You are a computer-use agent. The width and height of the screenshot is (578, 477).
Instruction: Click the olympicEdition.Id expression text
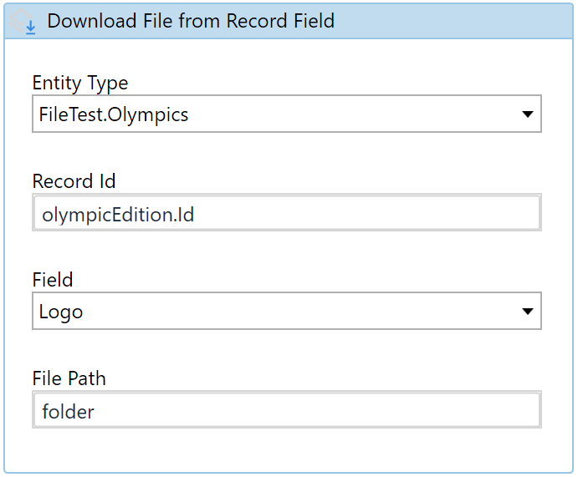point(118,215)
